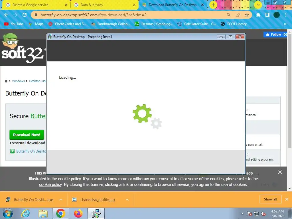292x219 pixels.
Task: Open Desmos Graphing bookmark
Action: [x=154, y=24]
